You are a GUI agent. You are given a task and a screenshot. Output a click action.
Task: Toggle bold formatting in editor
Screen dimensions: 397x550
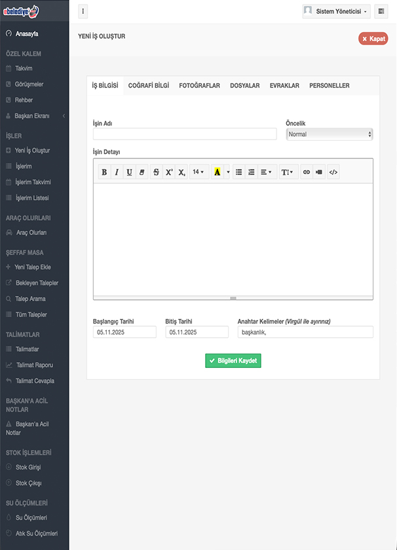point(104,172)
